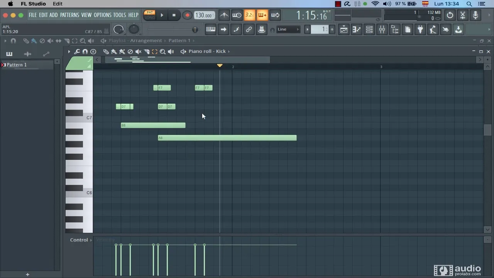Click the undo history icon

coord(450,15)
